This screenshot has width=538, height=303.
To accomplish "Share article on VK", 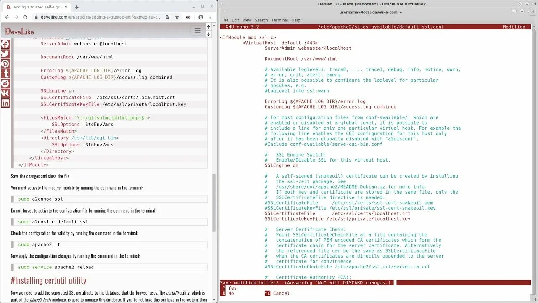I will [5, 93].
